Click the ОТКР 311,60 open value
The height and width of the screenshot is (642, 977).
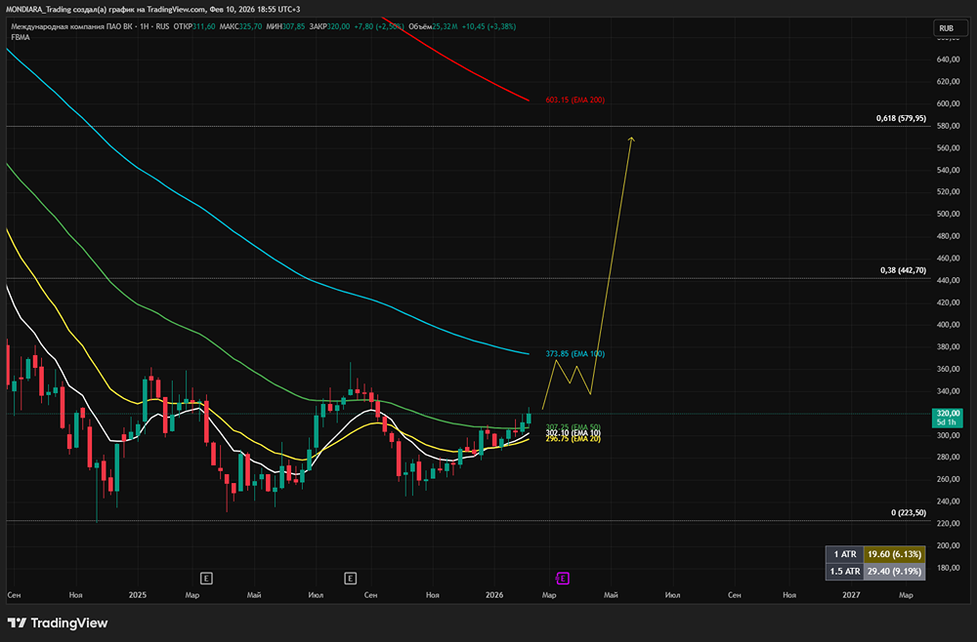point(194,26)
